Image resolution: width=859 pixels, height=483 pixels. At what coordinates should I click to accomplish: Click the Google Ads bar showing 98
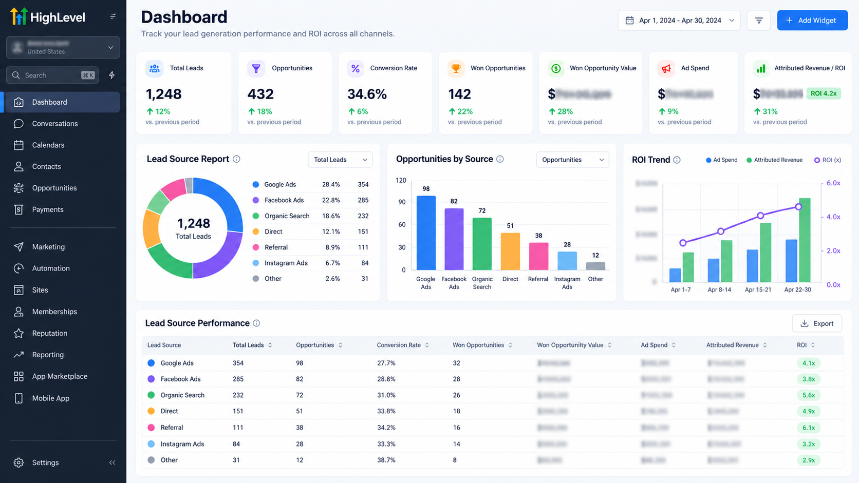click(x=426, y=233)
